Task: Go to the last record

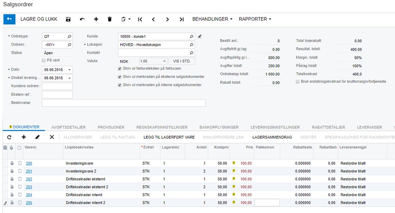Action: click(x=181, y=19)
